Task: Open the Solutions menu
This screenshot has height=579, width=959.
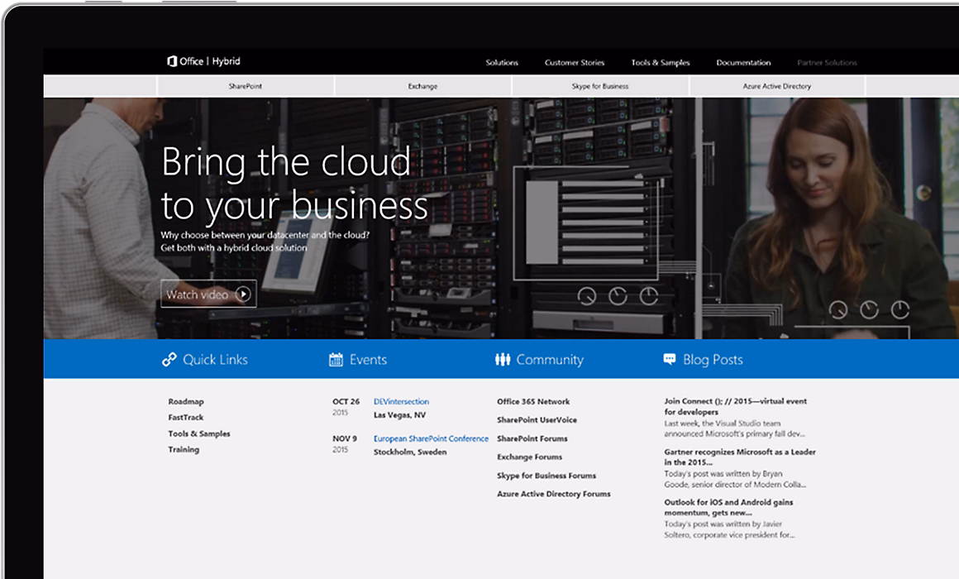Action: pos(502,62)
